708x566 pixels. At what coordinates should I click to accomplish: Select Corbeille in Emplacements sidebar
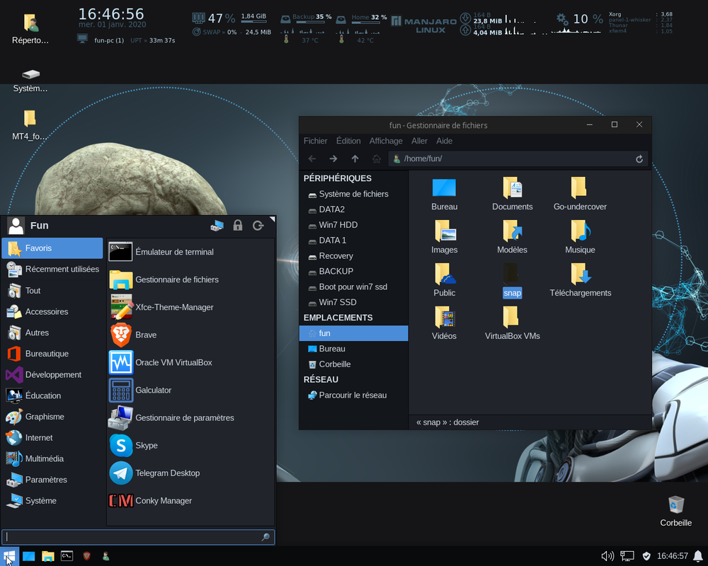point(353,364)
